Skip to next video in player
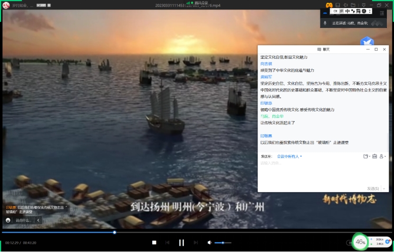 coord(196,243)
